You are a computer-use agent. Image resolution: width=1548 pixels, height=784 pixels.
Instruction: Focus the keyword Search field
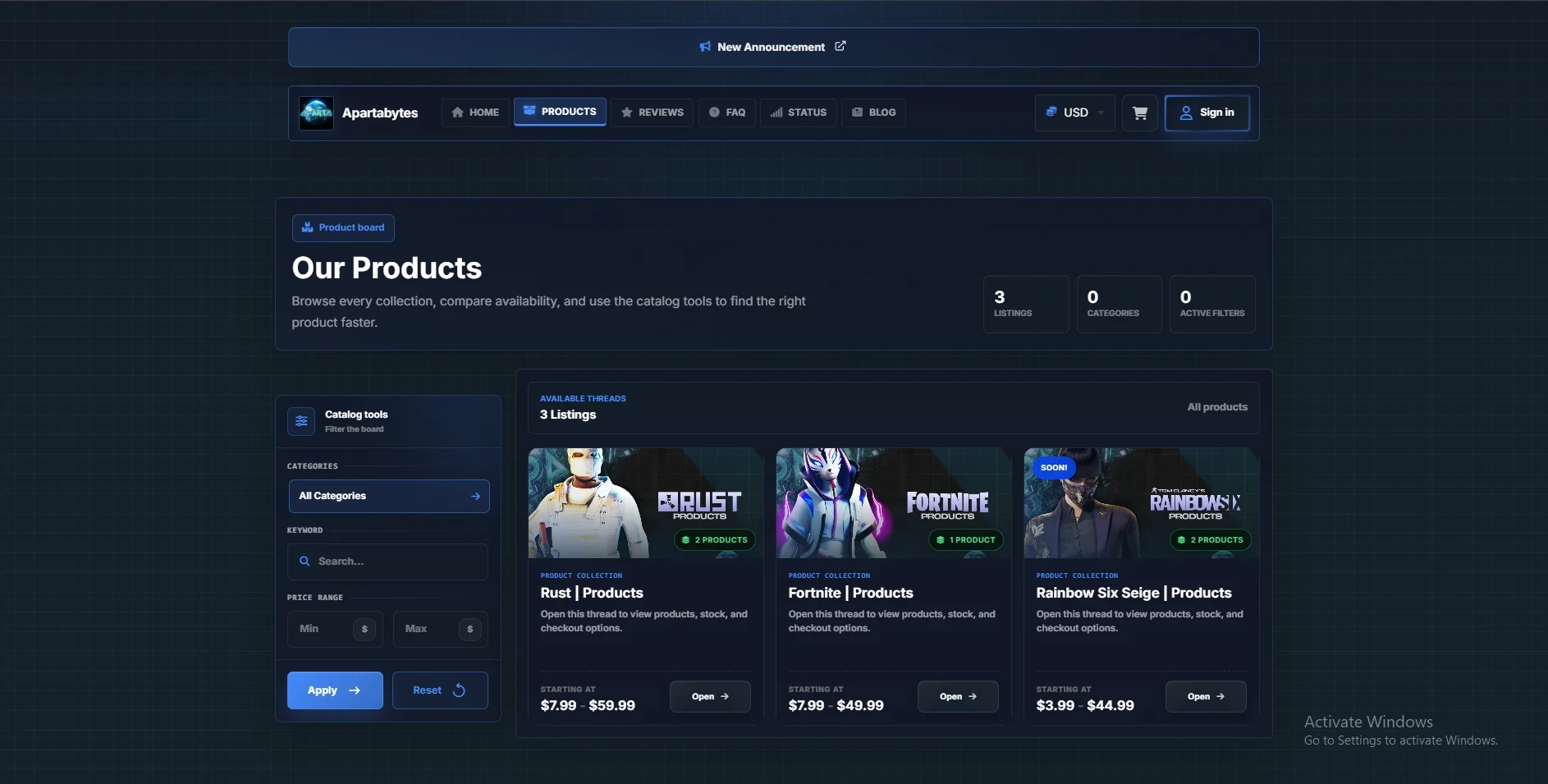pos(387,562)
